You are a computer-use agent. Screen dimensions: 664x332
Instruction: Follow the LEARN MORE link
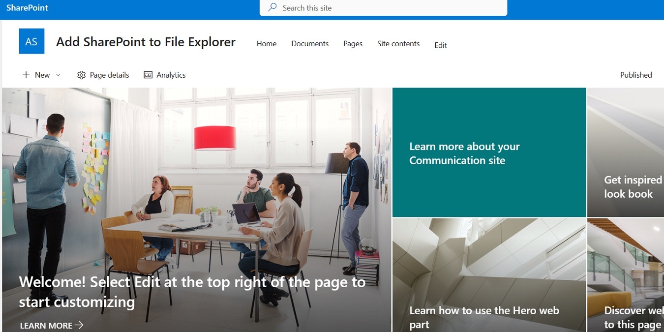click(46, 325)
